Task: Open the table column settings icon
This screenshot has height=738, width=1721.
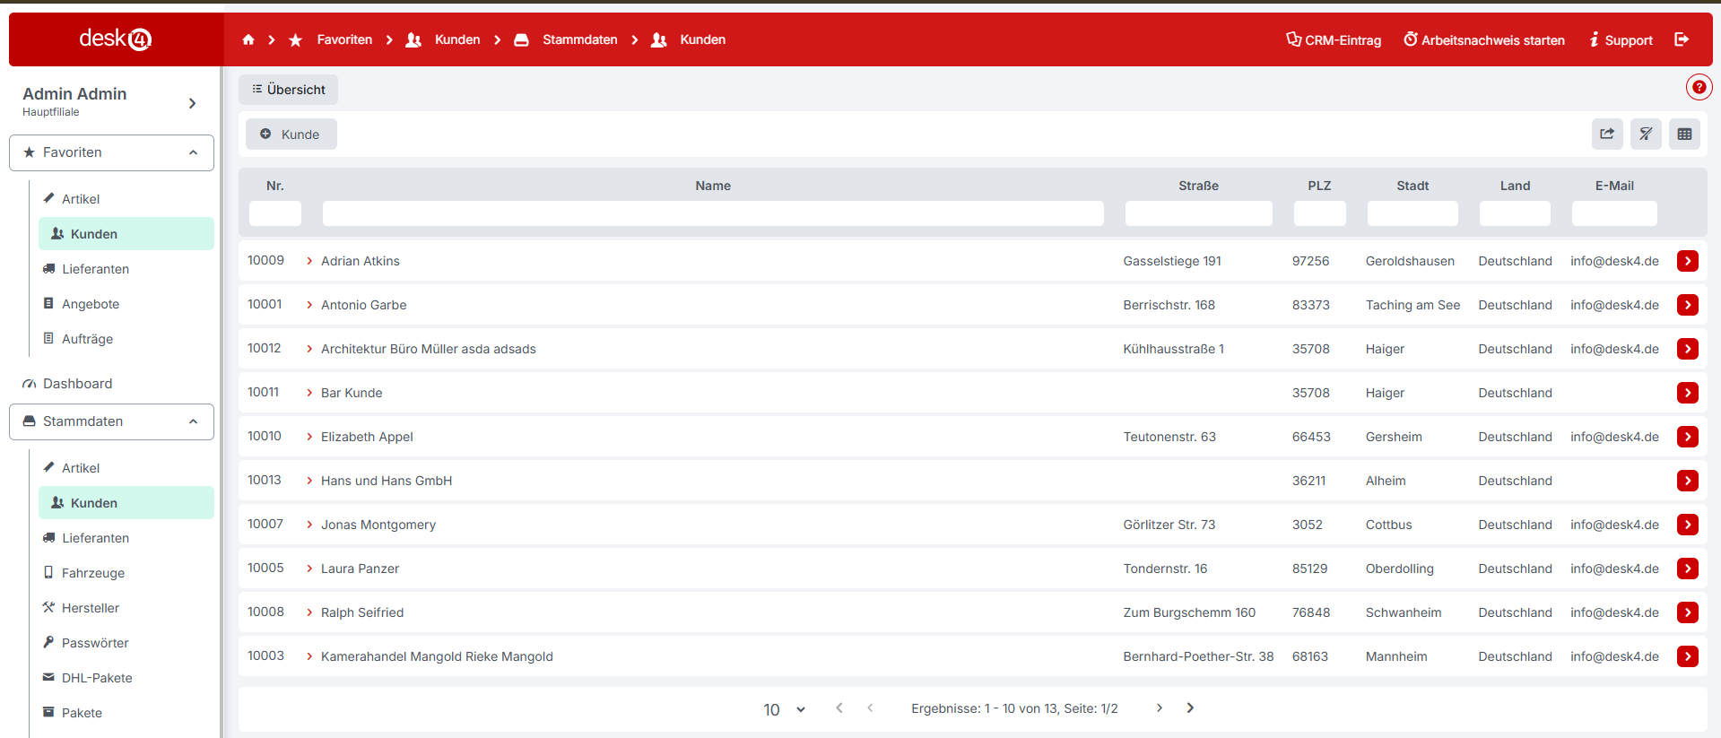Action: (x=1684, y=134)
